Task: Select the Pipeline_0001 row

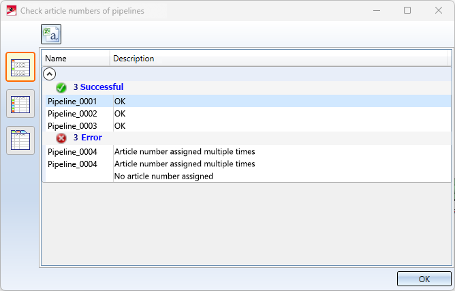Action: click(72, 101)
